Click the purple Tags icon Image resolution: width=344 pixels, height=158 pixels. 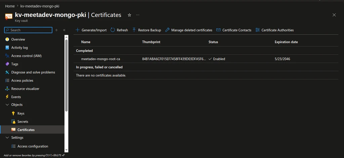pos(7,64)
